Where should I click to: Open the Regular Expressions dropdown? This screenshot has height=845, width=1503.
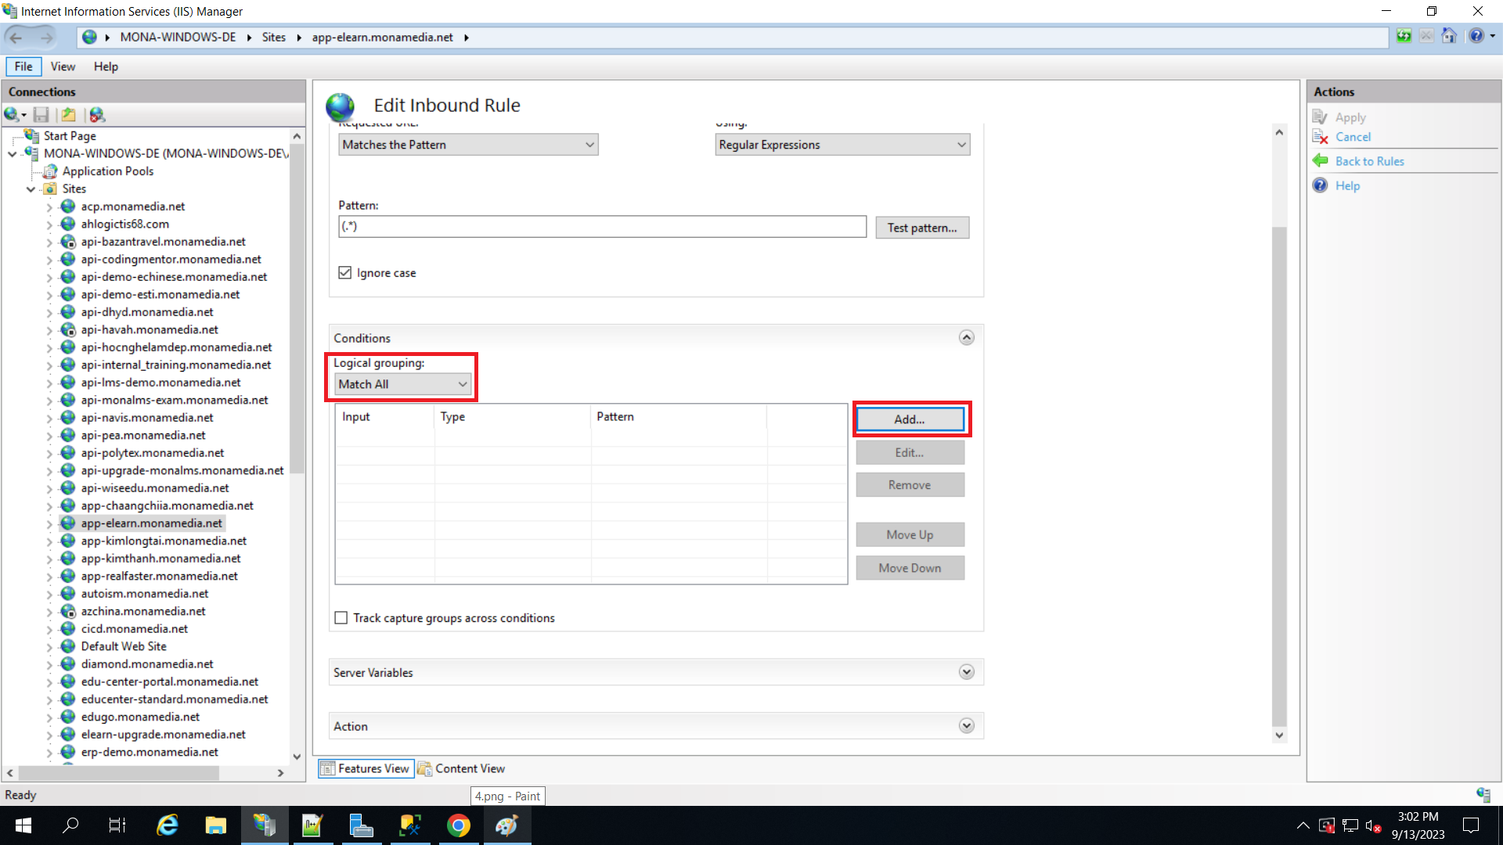pos(842,145)
